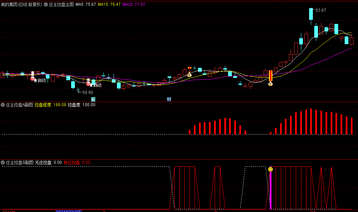Open the 解 event marker

tap(93, 99)
